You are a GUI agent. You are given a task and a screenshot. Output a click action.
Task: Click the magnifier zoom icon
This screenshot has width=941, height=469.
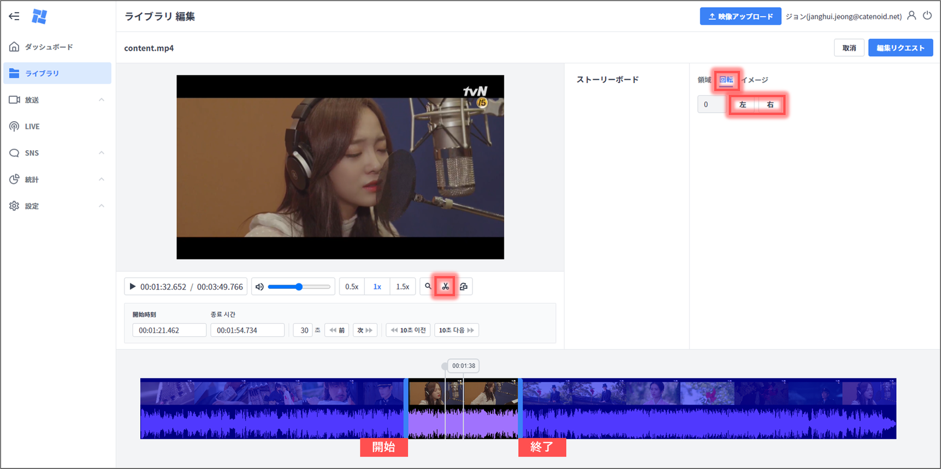point(428,287)
